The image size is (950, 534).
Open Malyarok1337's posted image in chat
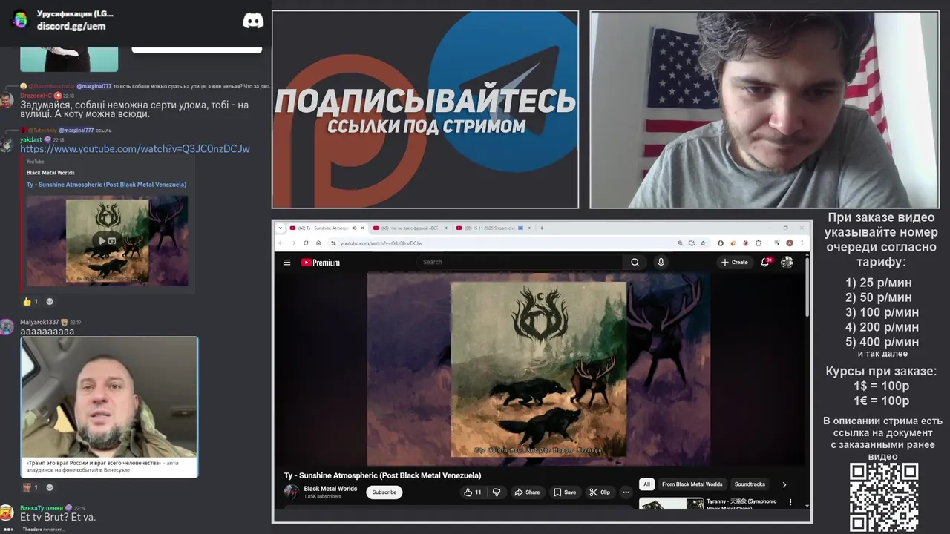point(109,406)
